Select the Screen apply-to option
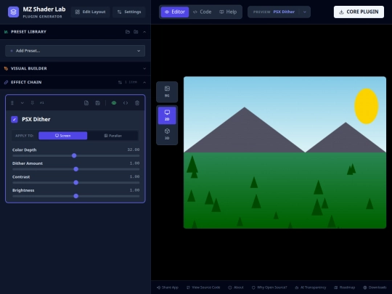 pos(62,136)
